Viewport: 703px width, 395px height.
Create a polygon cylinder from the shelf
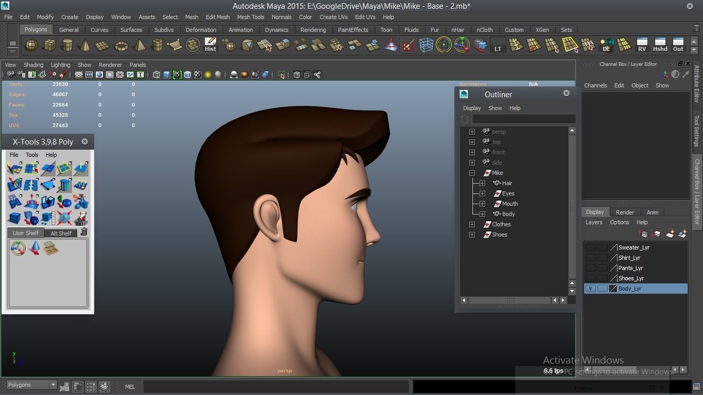(67, 45)
